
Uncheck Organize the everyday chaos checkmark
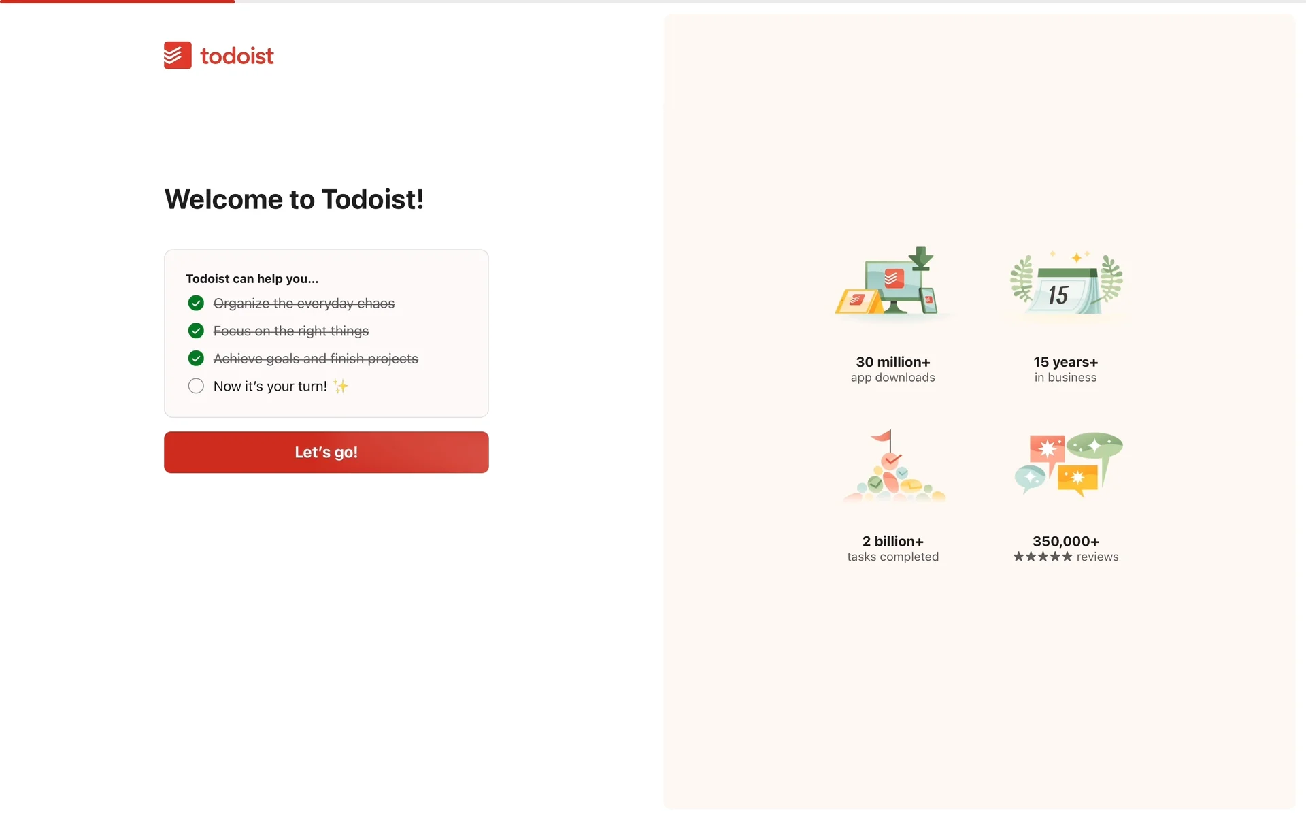coord(196,303)
